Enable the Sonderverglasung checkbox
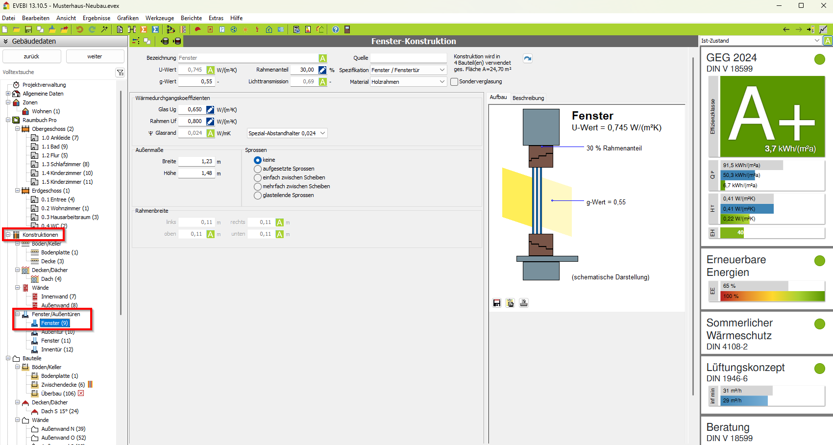Screen dimensions: 833x445 click(x=454, y=82)
